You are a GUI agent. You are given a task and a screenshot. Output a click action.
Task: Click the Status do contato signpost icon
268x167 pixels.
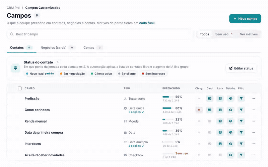(x=15, y=68)
